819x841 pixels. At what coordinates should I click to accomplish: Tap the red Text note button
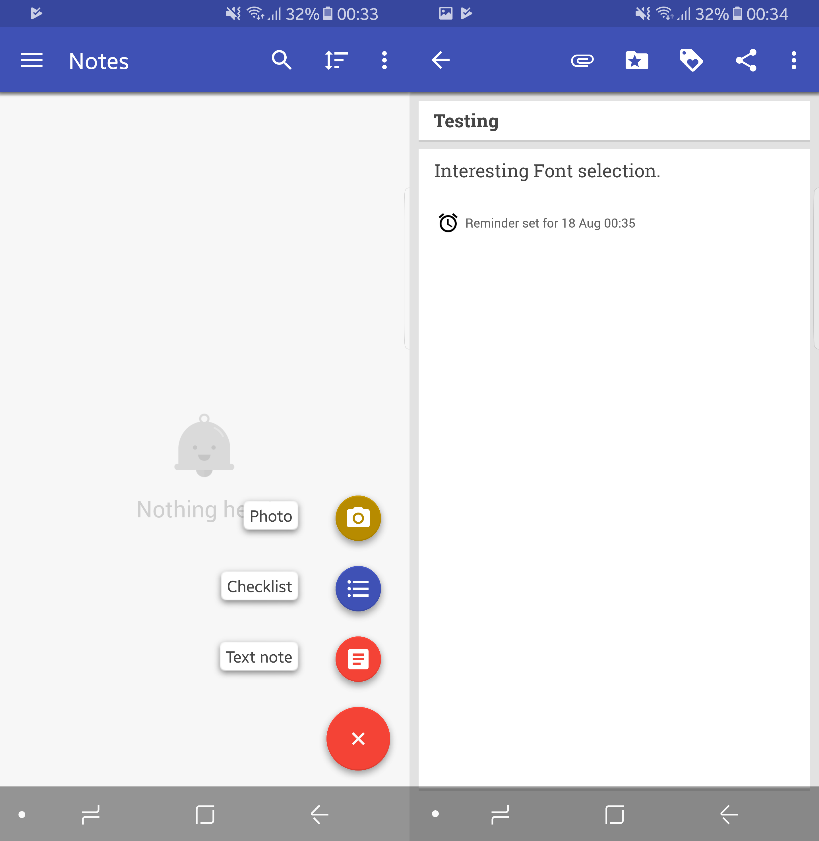(358, 659)
